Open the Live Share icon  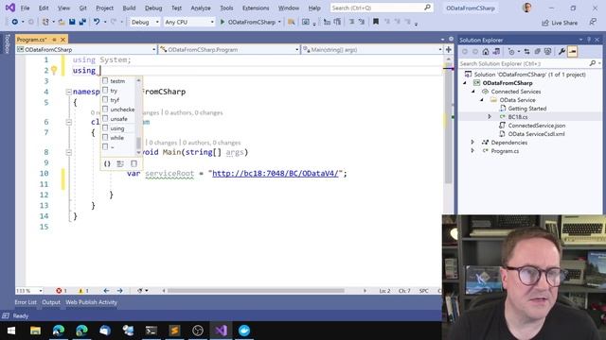[545, 23]
